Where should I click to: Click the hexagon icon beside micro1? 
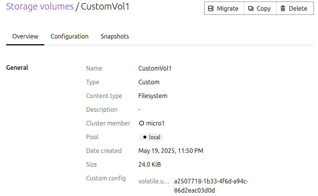coord(141,123)
